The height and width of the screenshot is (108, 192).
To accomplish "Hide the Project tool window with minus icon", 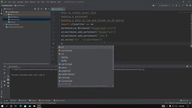I will [x=49, y=9].
